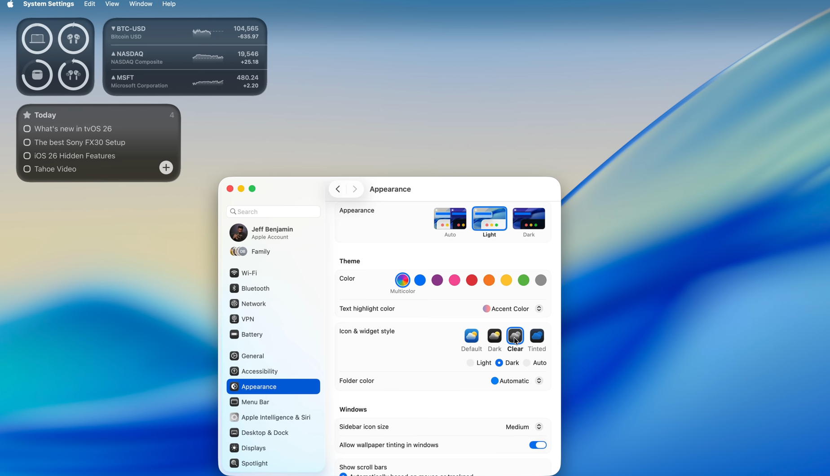Select the Green accent color
Image resolution: width=830 pixels, height=476 pixels.
click(x=524, y=280)
